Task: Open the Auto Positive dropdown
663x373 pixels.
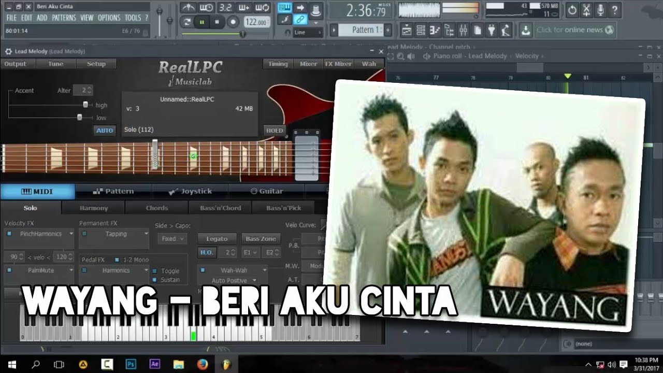Action: click(254, 280)
